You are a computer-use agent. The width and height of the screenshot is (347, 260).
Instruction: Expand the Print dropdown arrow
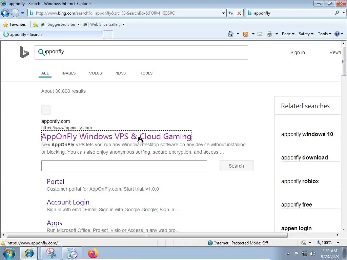pyautogui.click(x=277, y=34)
